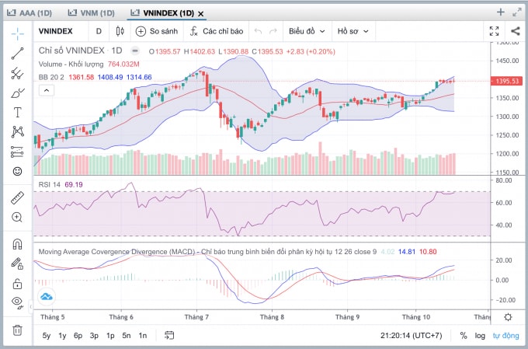The image size is (528, 349).
Task: Expand the Biểu đồ dropdown
Action: click(307, 31)
